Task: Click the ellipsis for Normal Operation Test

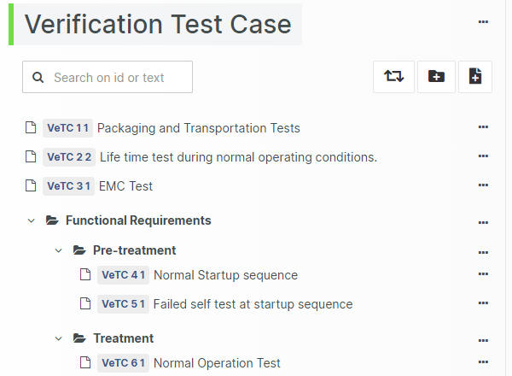Action: [483, 362]
